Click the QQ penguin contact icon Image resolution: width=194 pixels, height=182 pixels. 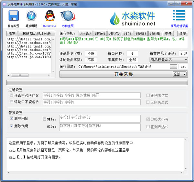pyautogui.click(x=49, y=17)
